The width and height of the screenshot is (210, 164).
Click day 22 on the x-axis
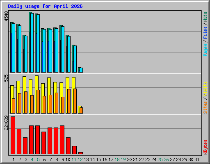pos(142,159)
